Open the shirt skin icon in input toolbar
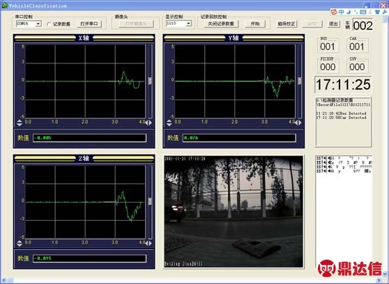Viewport: 389px width, 284px height. (x=377, y=12)
